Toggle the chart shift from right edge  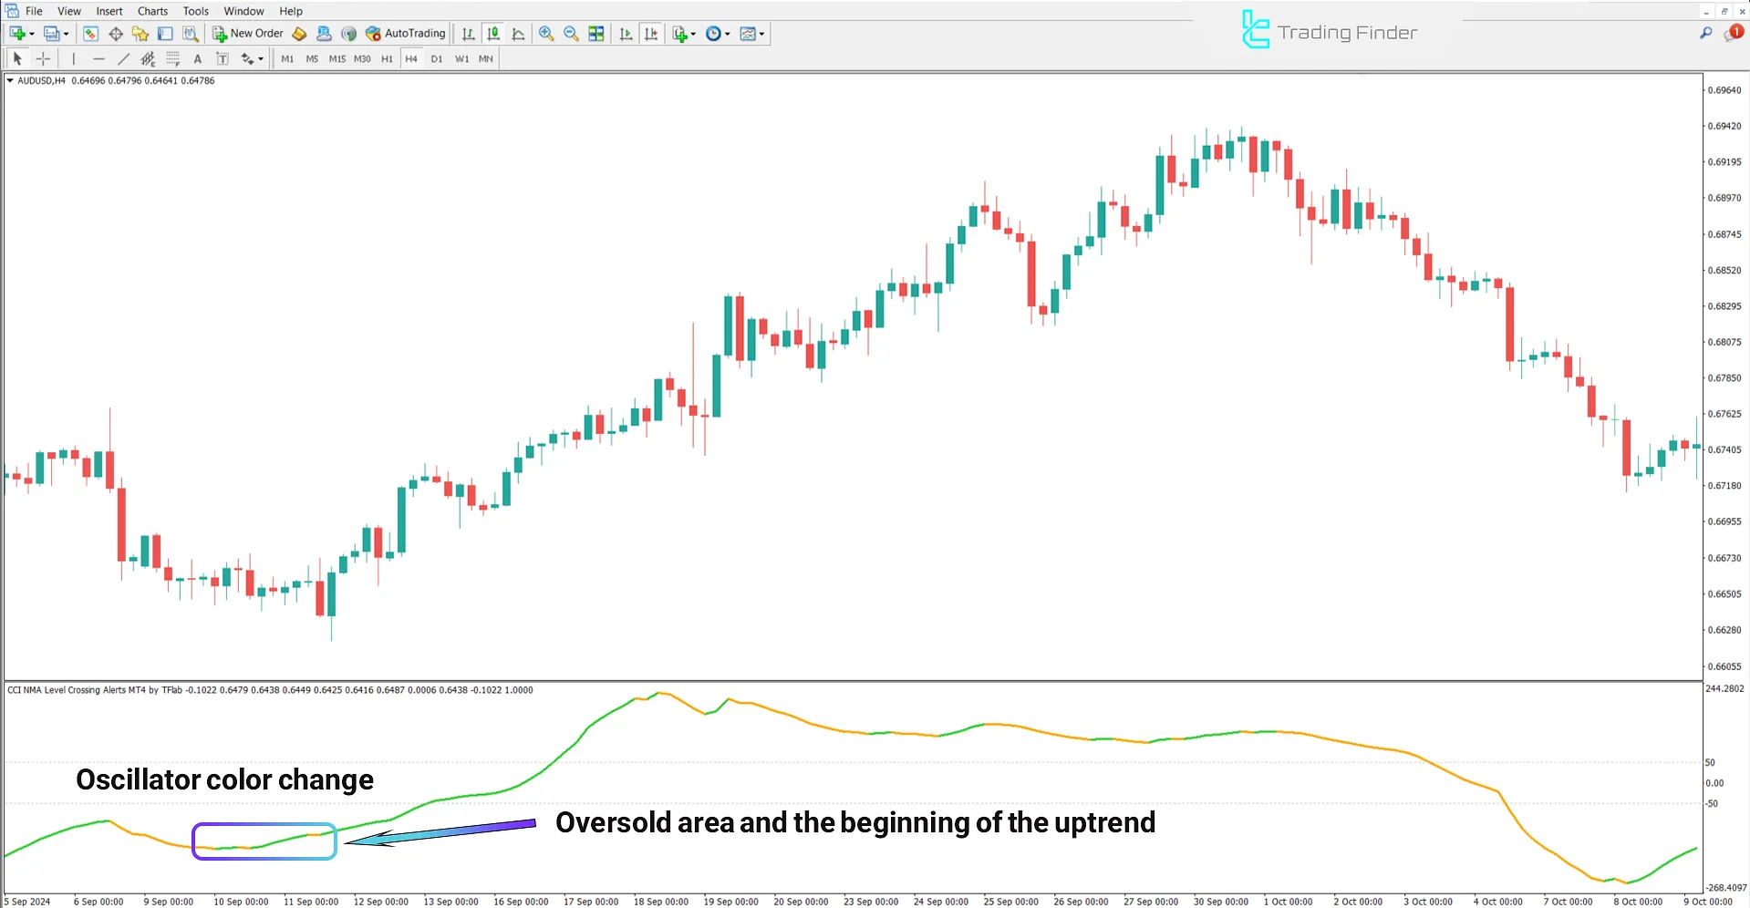[x=651, y=33]
